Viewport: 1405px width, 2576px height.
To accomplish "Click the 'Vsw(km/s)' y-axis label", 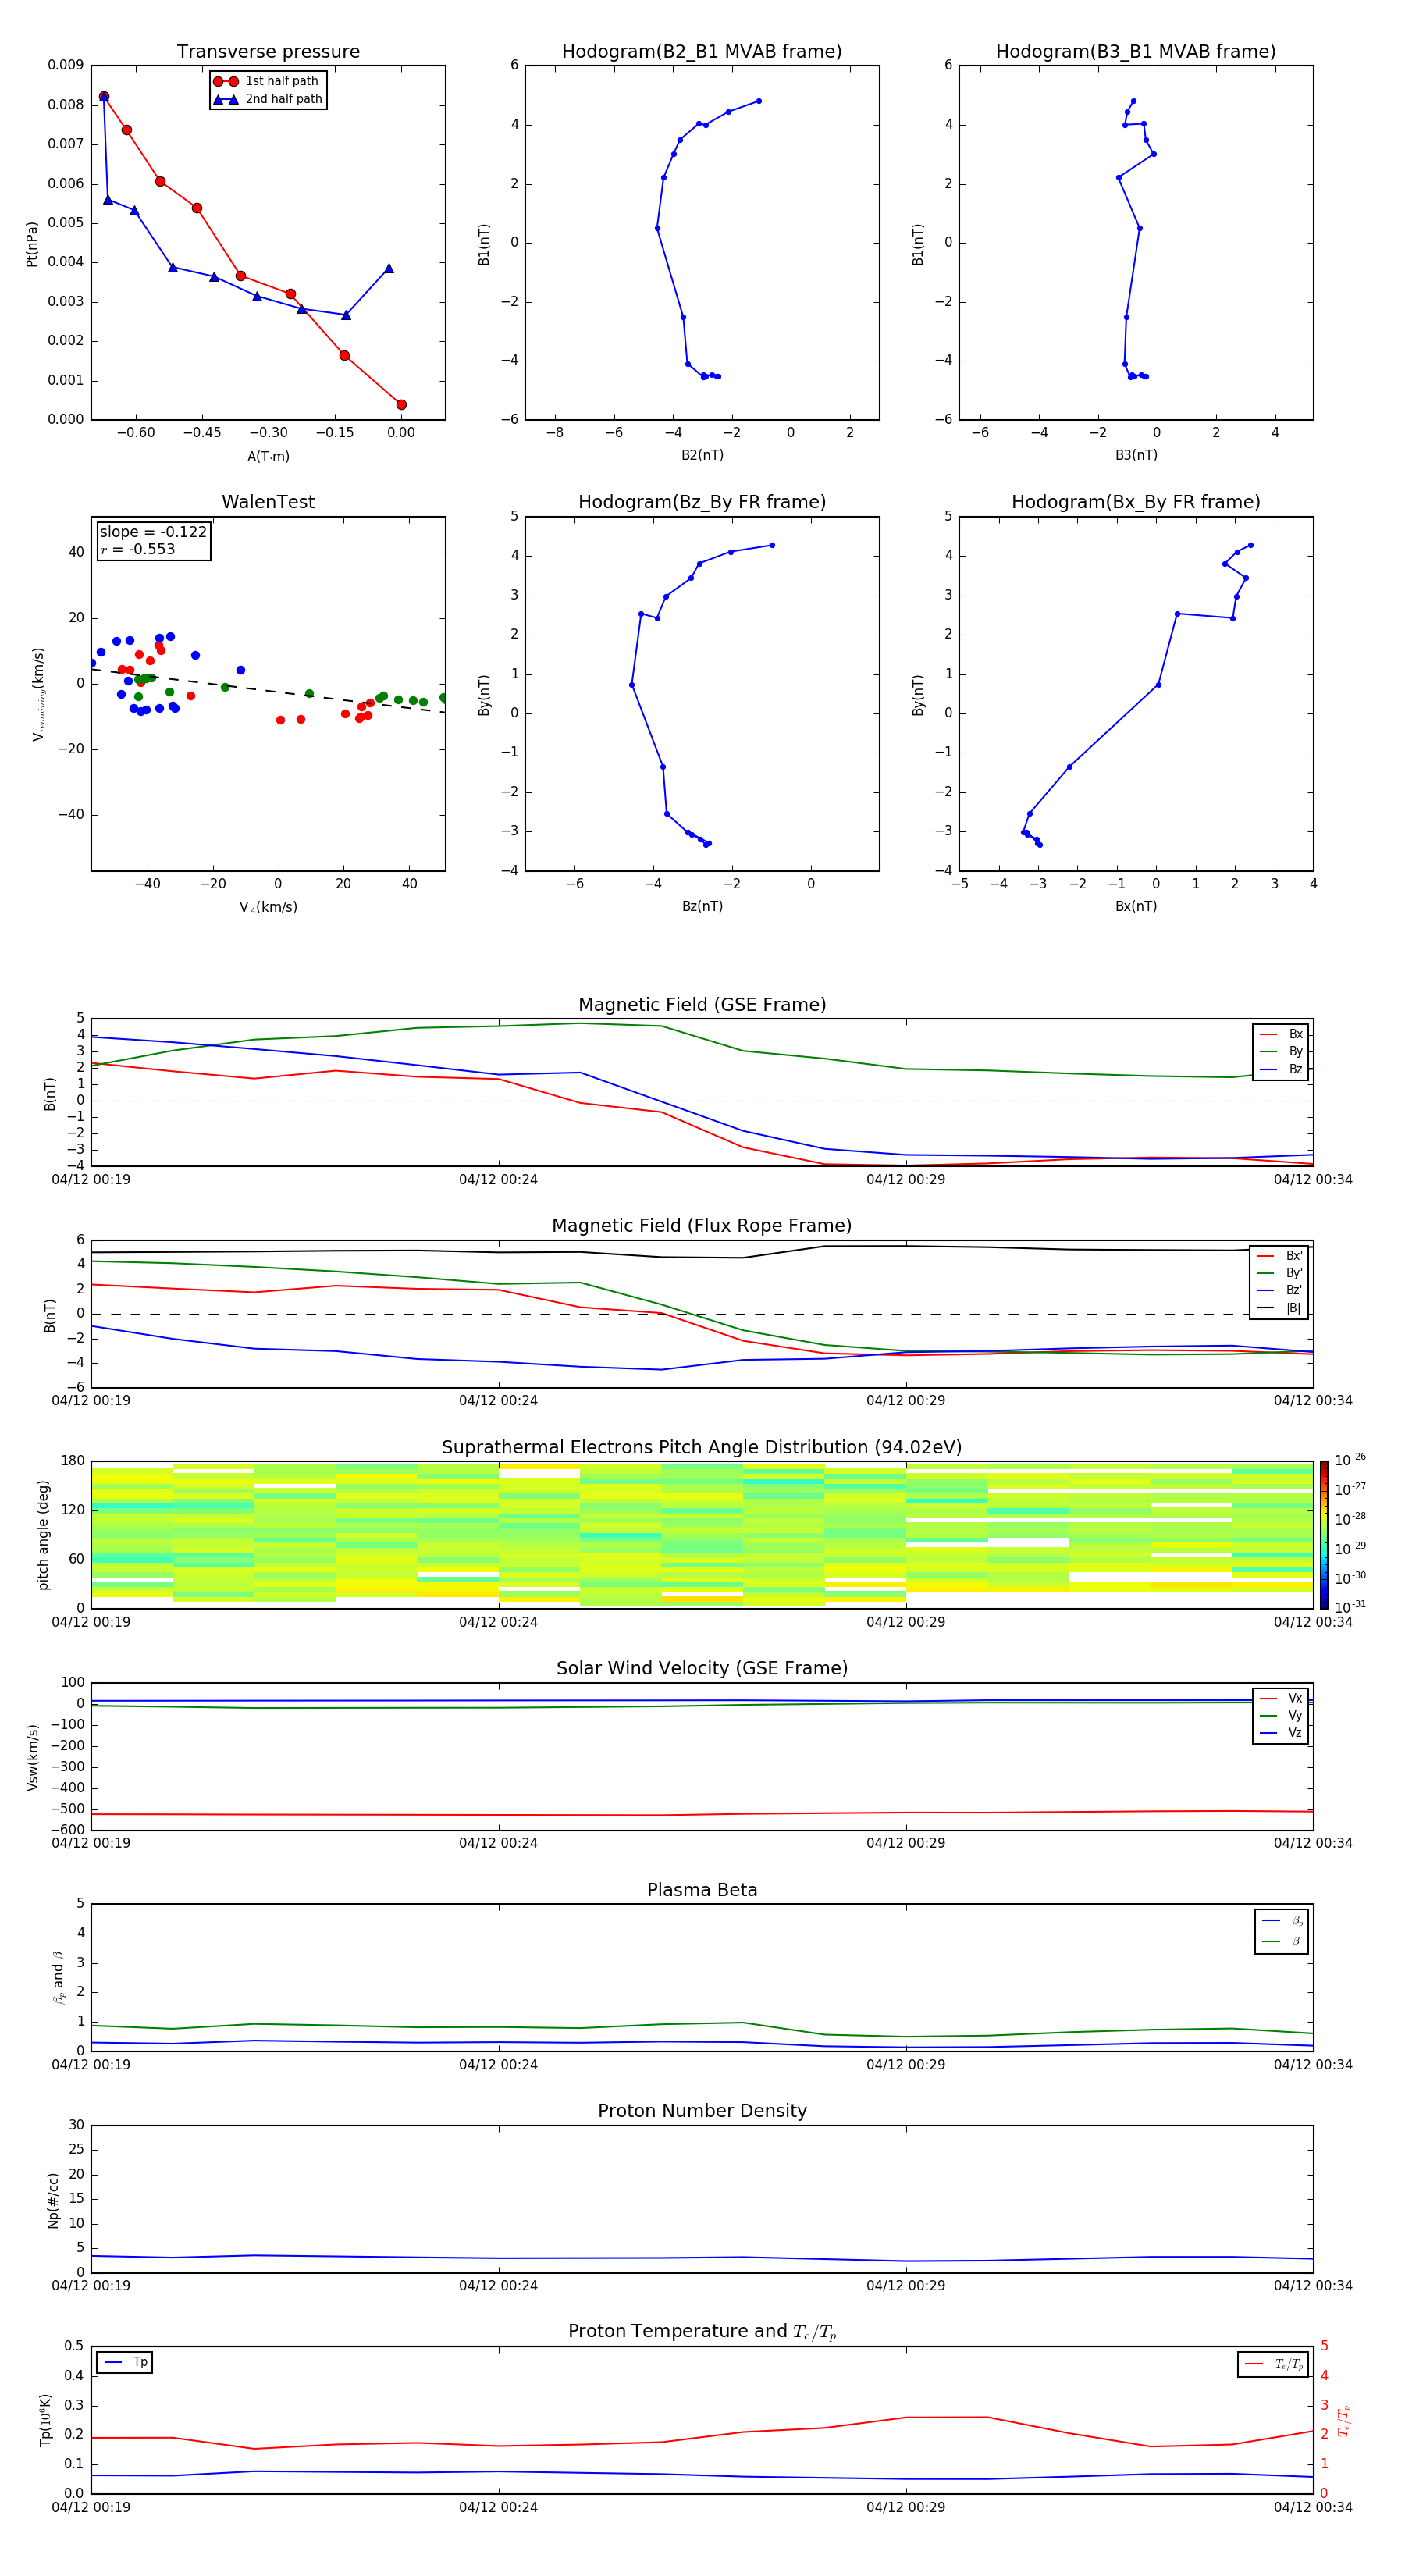I will (32, 1757).
